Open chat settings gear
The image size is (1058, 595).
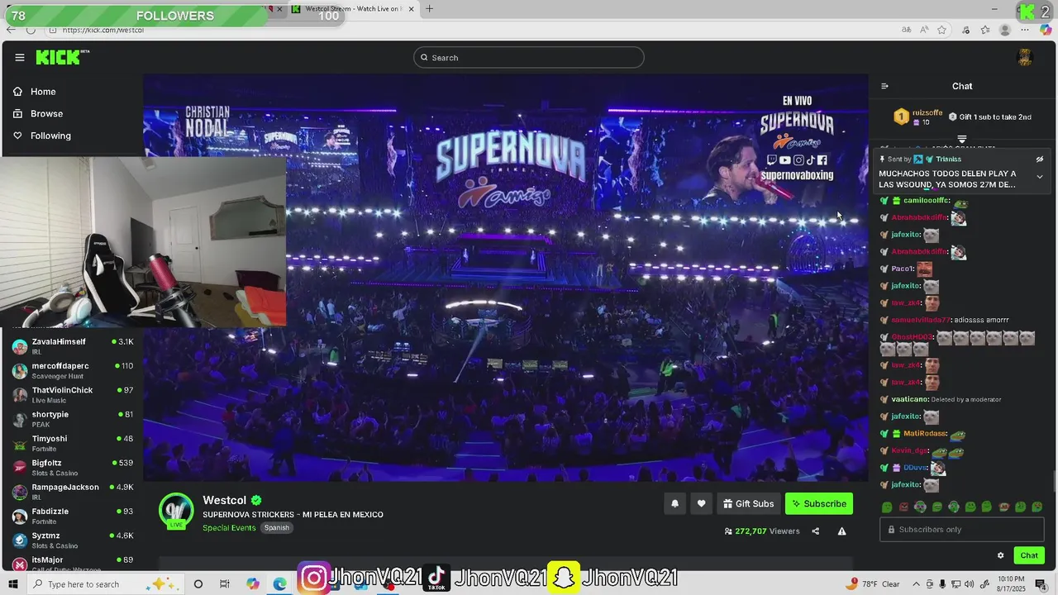1000,555
